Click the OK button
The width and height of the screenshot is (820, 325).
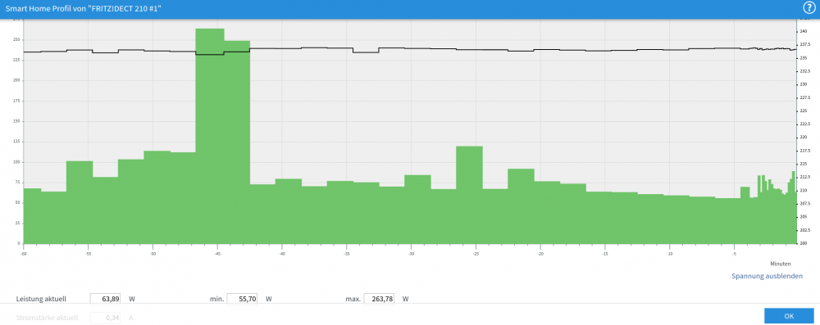(x=789, y=316)
